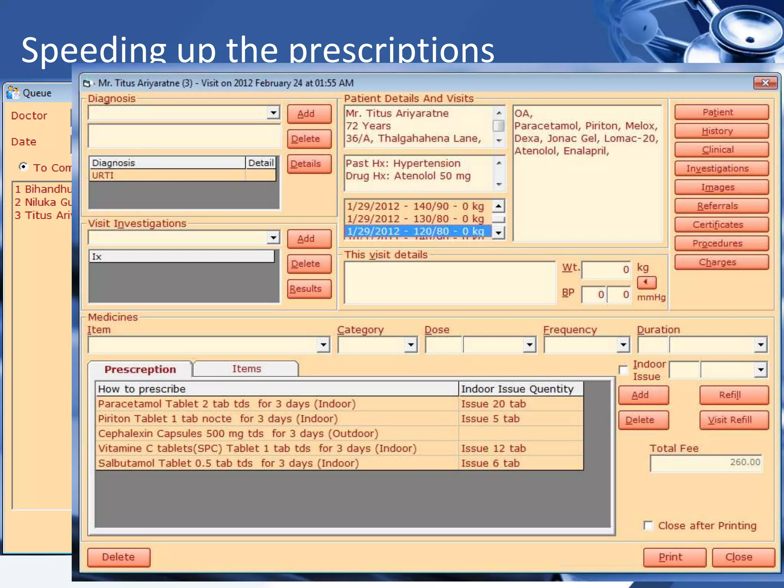Click the Wt. weight input field
The image size is (784, 588).
pyautogui.click(x=606, y=269)
